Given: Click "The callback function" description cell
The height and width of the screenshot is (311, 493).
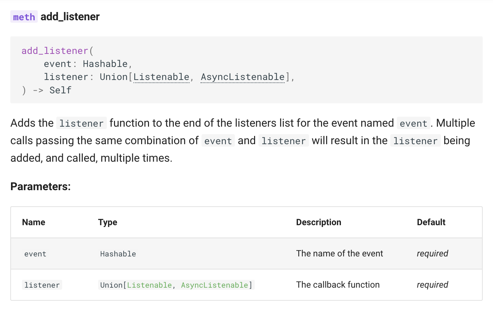Looking at the screenshot, I should tap(337, 285).
